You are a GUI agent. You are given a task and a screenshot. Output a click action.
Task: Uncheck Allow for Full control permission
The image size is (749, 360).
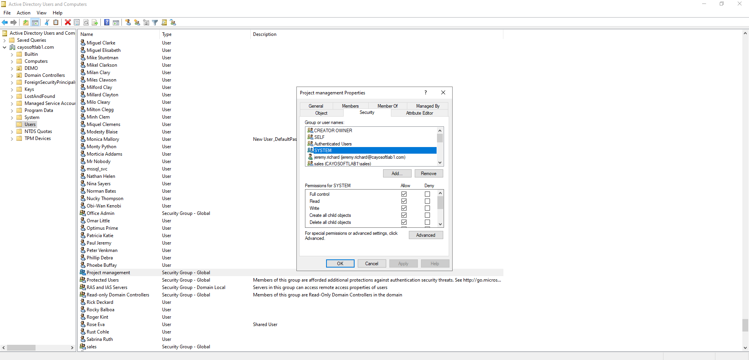[404, 194]
